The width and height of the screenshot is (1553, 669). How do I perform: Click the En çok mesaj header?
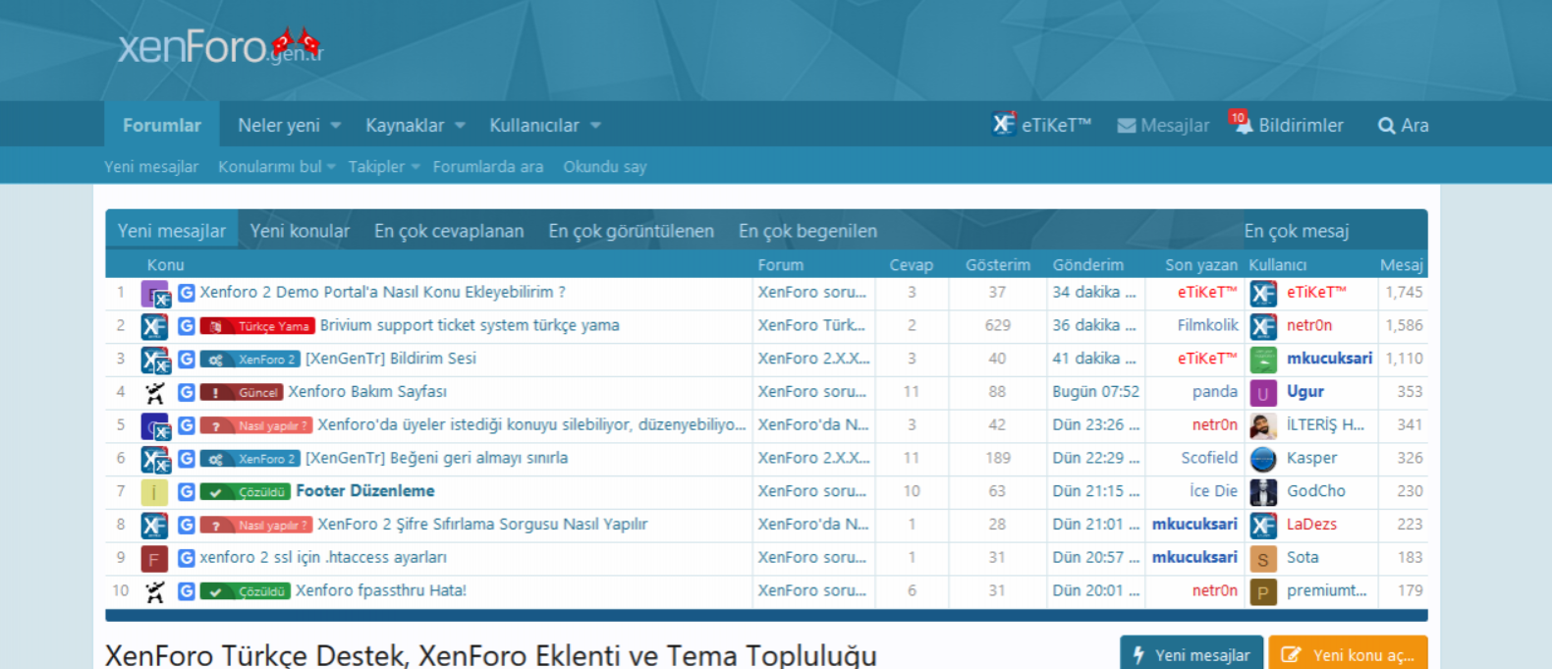pos(1296,231)
